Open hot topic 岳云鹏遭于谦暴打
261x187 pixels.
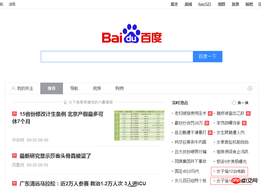[x=191, y=133]
